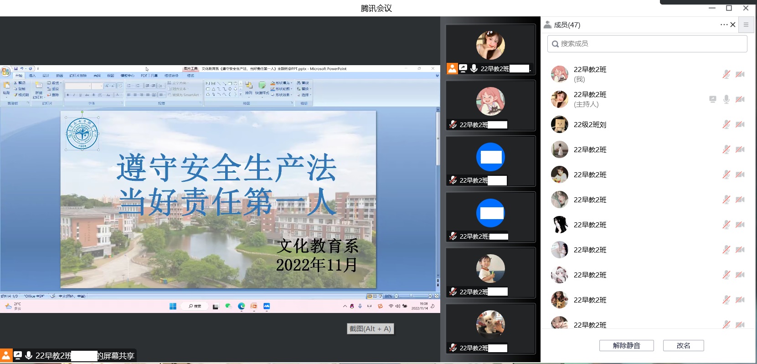Click the 截图(Alt + A) screenshot button
The width and height of the screenshot is (757, 364).
click(x=371, y=328)
